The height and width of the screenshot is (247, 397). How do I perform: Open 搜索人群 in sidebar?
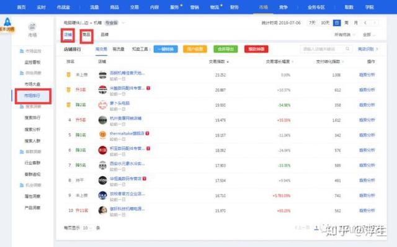coord(32,141)
